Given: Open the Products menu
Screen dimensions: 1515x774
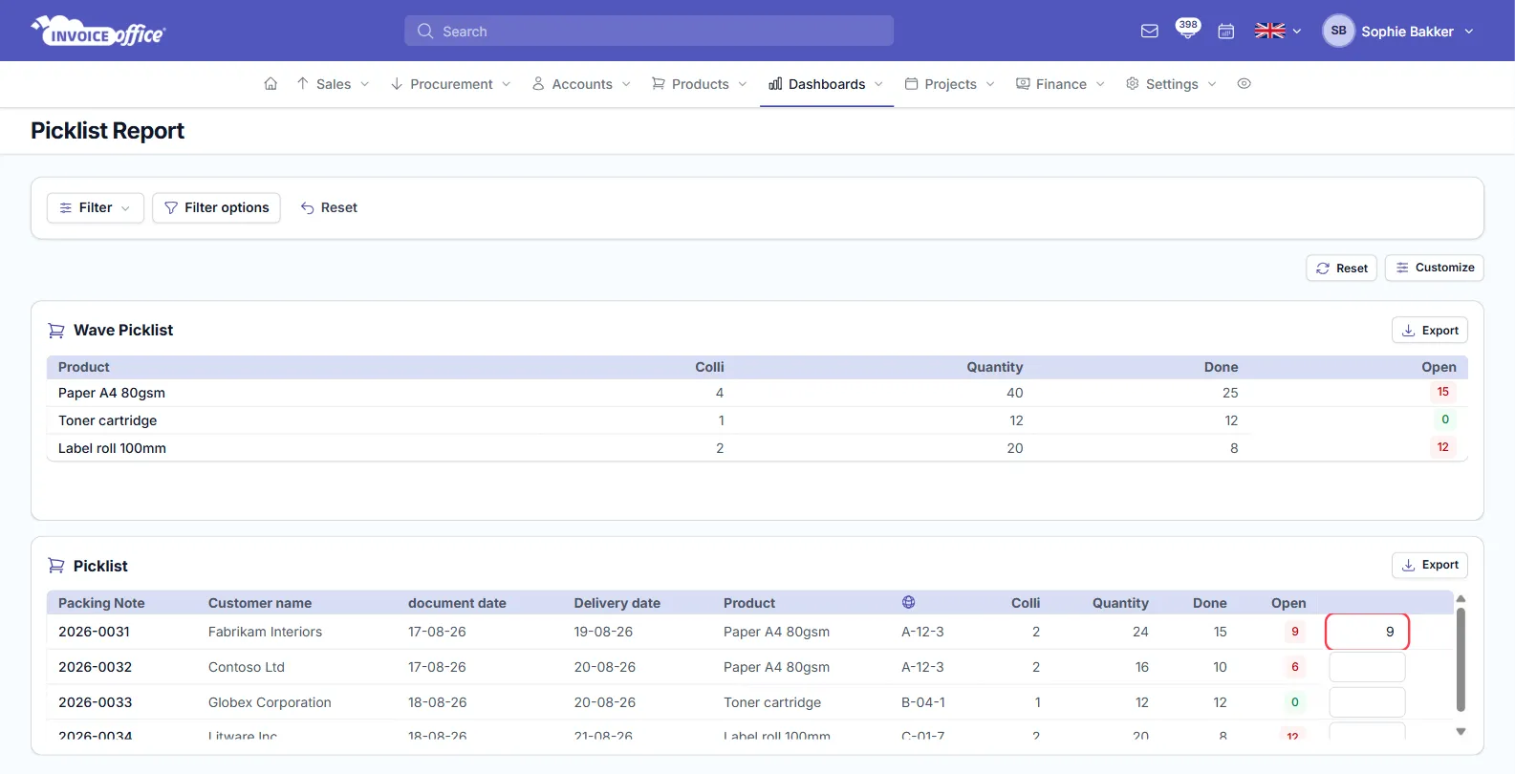Looking at the screenshot, I should coord(700,84).
